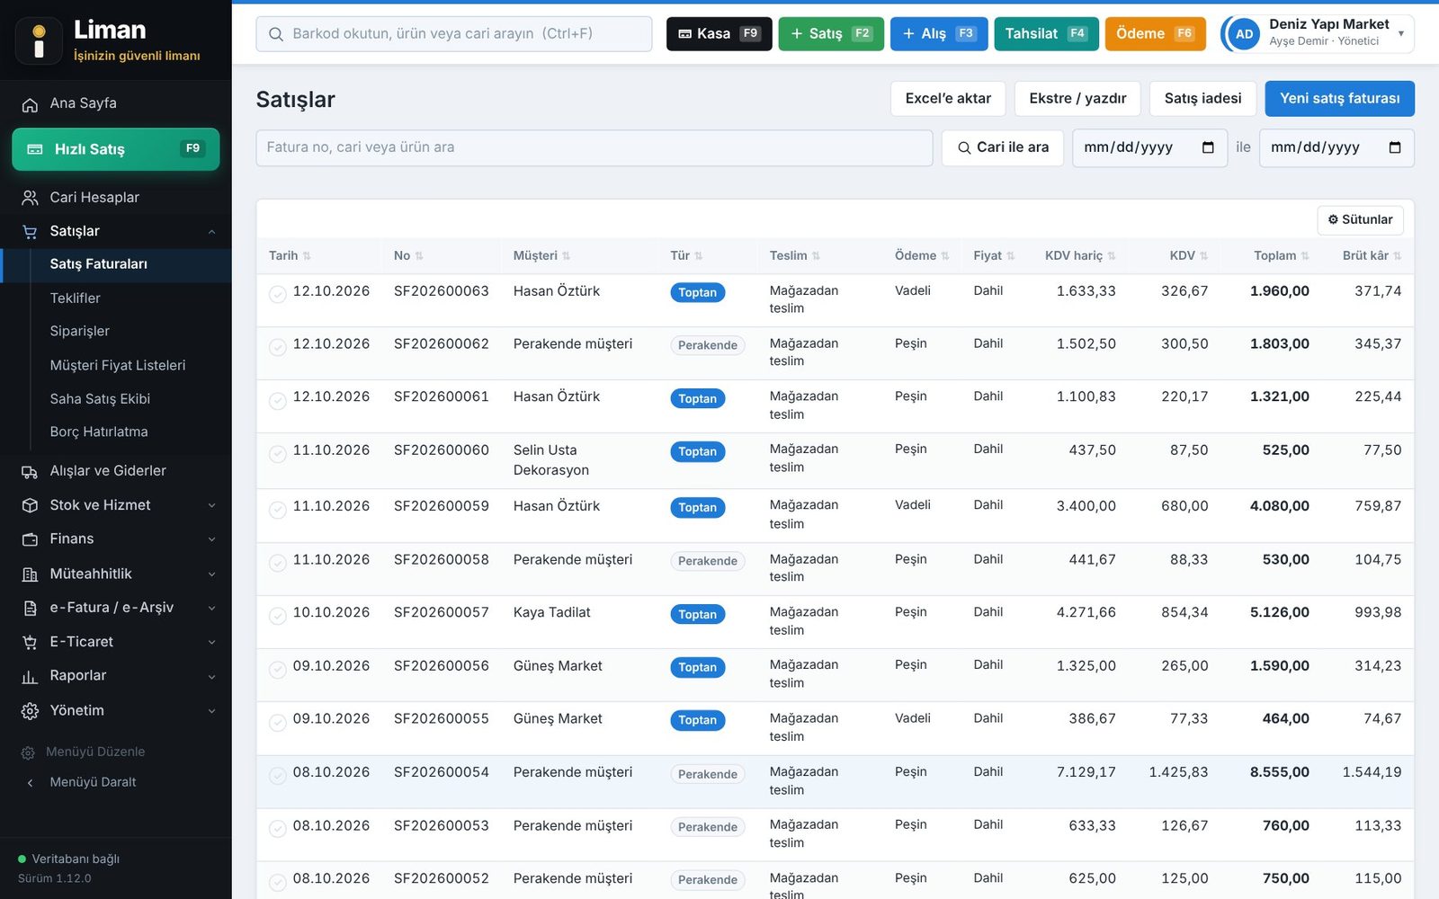Click the Hızlı Satış F9 button
Image resolution: width=1439 pixels, height=899 pixels.
coord(116,149)
